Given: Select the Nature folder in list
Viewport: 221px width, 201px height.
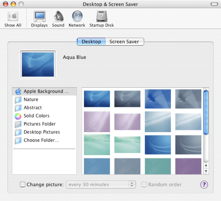Looking at the screenshot, I should coord(31,100).
